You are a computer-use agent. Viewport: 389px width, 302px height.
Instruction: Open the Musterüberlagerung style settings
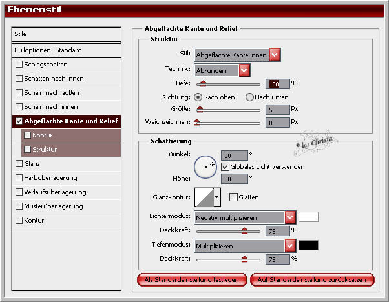pyautogui.click(x=54, y=206)
